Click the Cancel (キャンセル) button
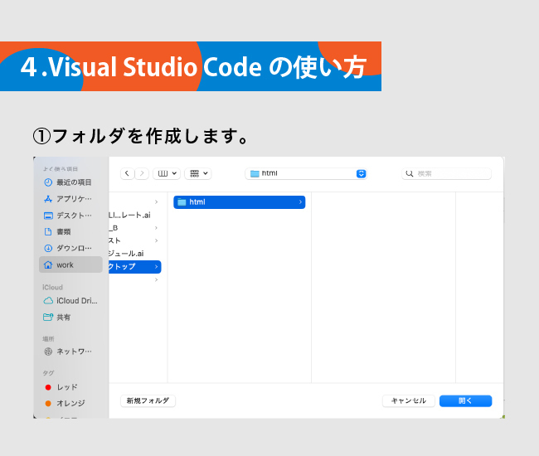The image size is (539, 456). 408,400
